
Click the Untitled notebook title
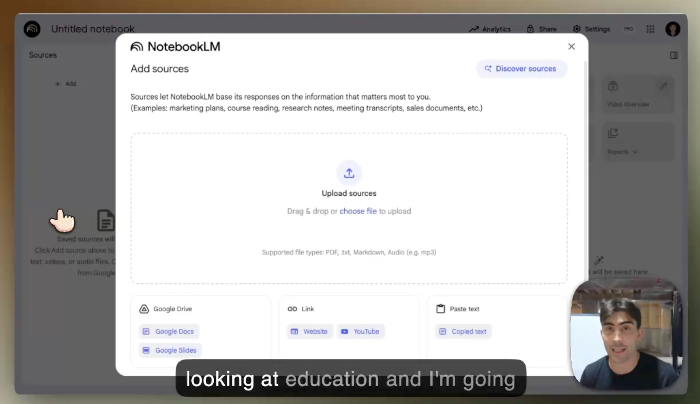point(93,29)
